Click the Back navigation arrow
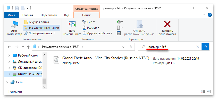Image resolution: width=217 pixels, height=99 pixels. point(9,47)
